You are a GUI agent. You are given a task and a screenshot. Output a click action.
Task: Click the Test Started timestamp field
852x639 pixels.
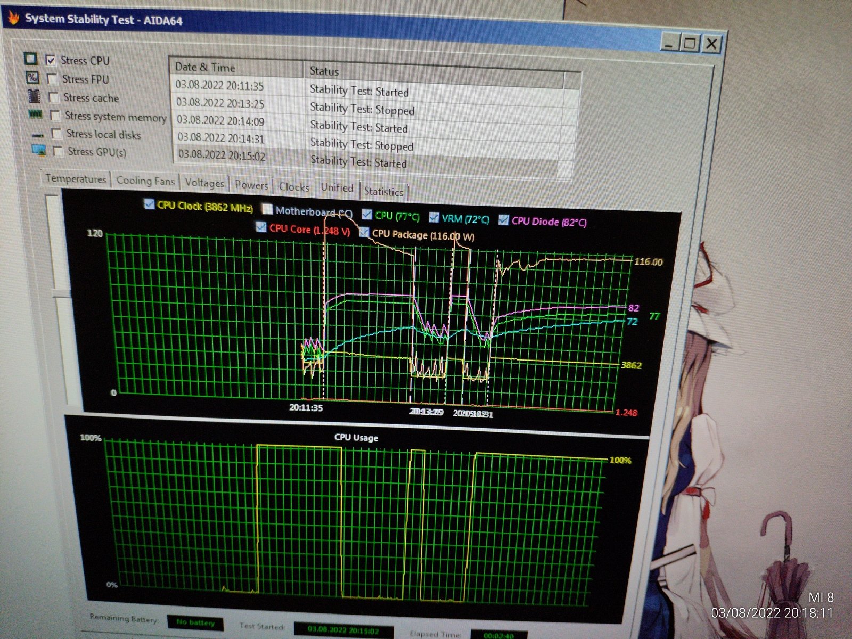(343, 630)
